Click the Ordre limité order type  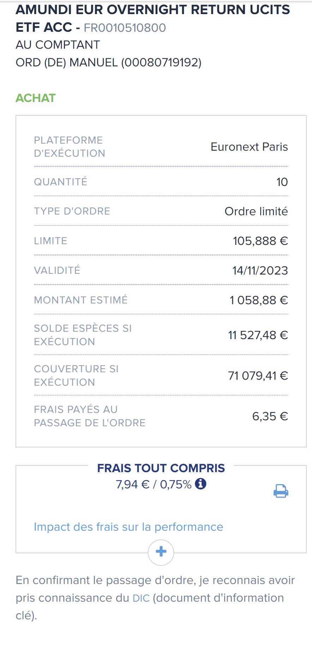[256, 211]
